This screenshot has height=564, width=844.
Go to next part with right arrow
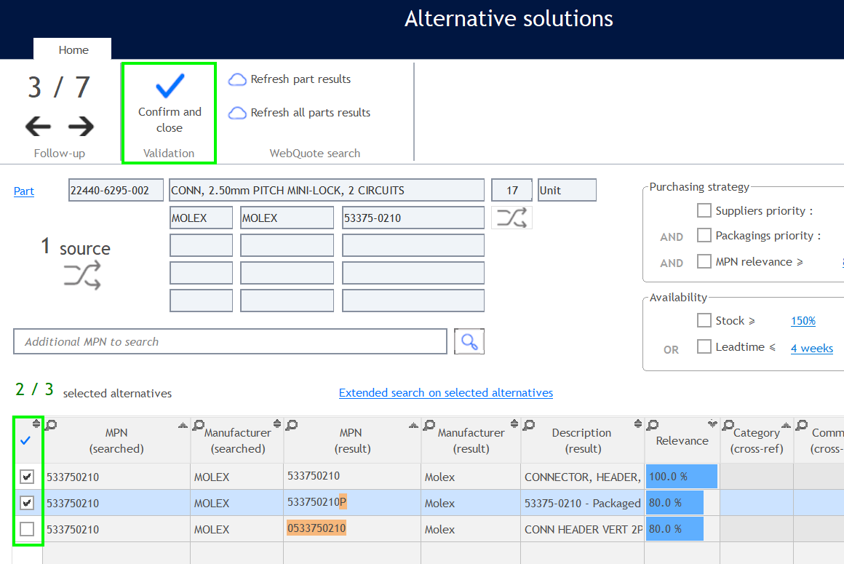click(81, 127)
